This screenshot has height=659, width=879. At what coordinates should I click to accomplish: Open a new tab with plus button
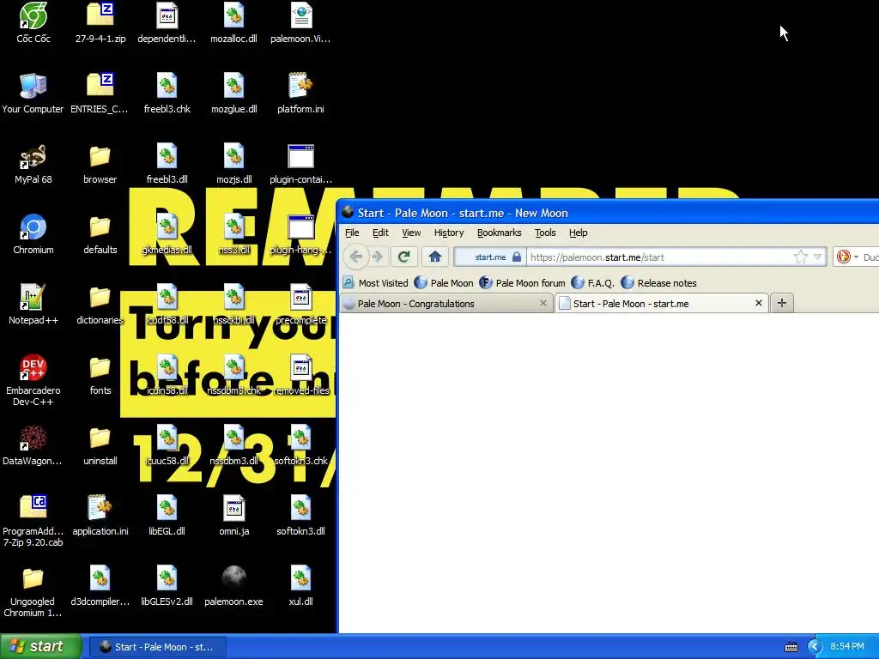(x=782, y=303)
